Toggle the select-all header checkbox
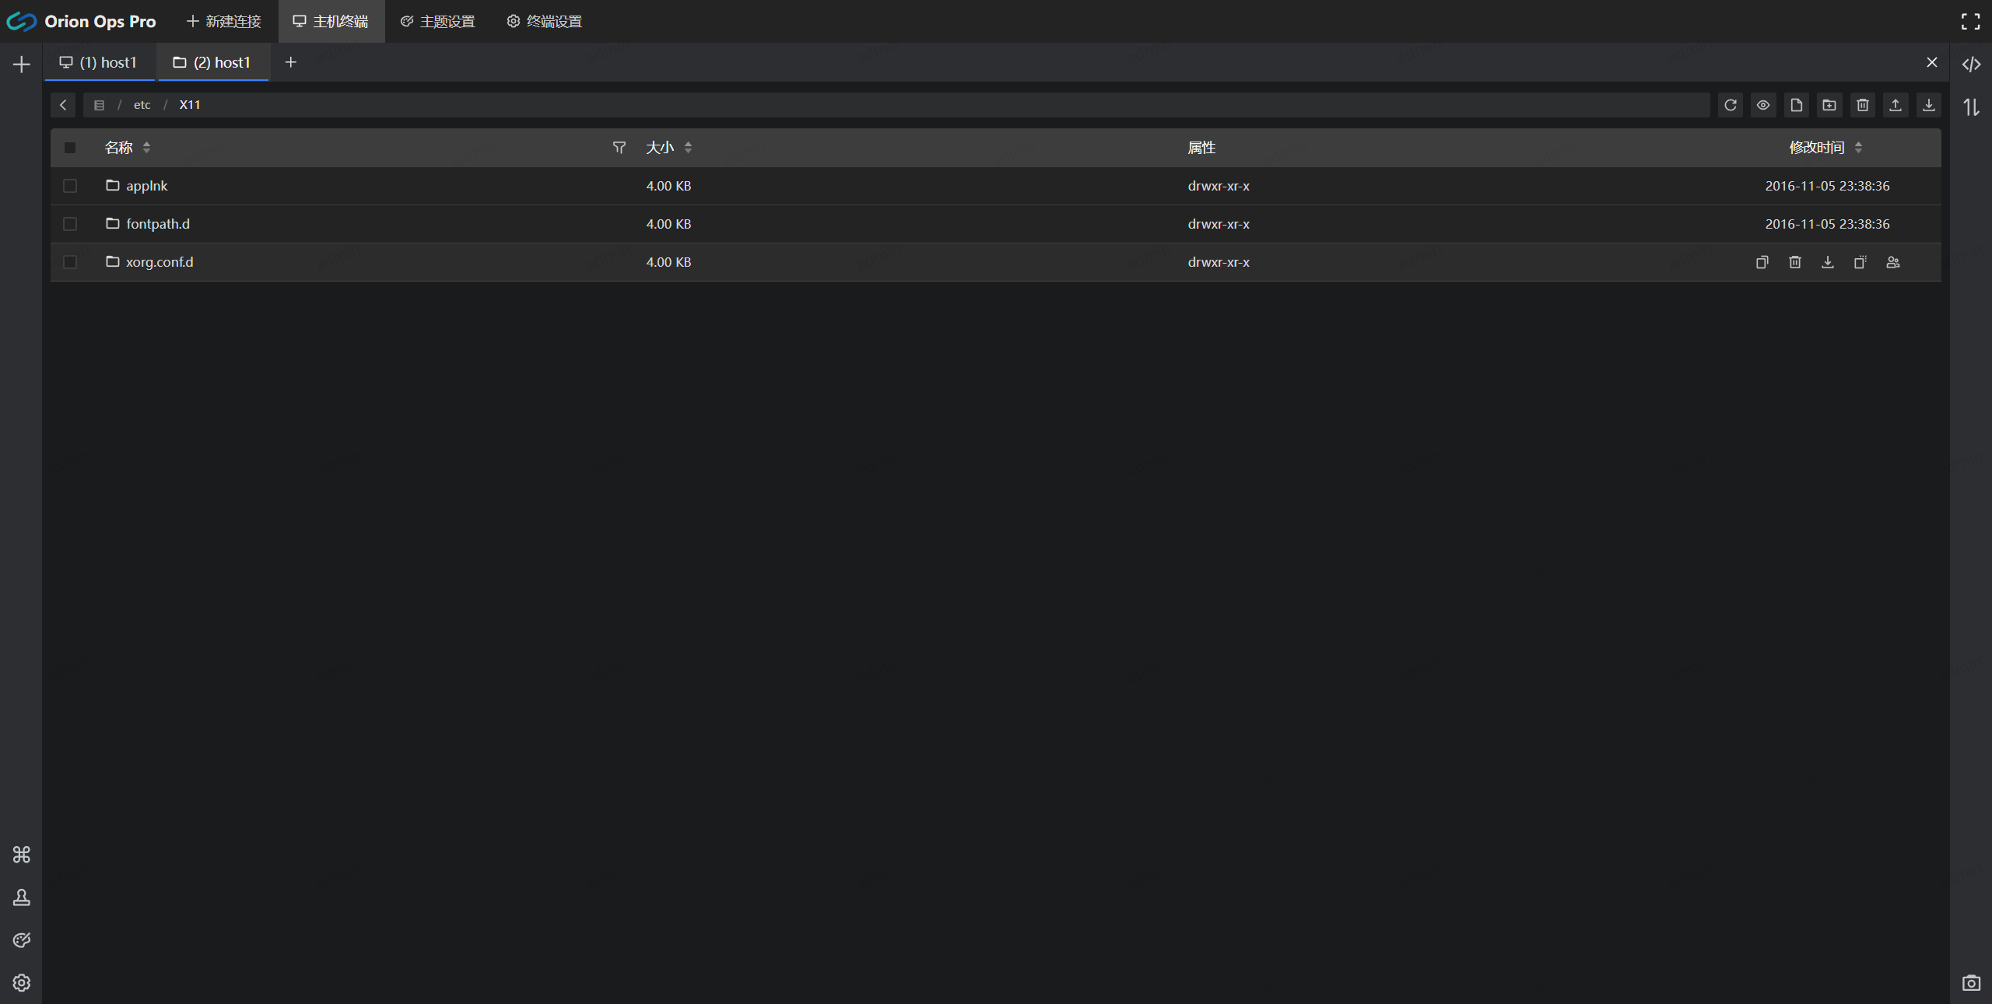Screen dimensions: 1992x1004 pos(70,148)
